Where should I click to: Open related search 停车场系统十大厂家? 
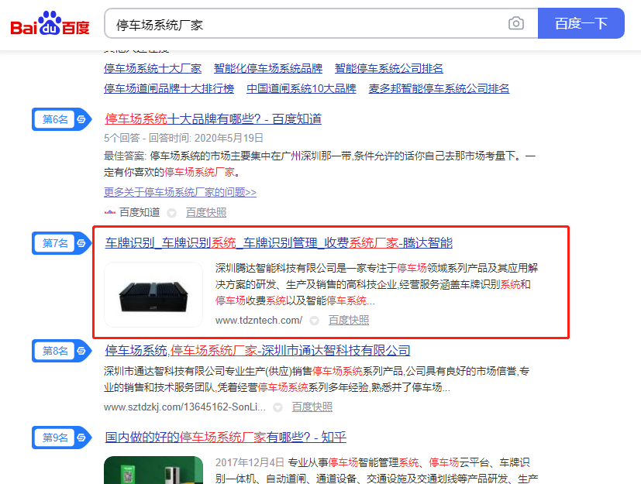(x=153, y=68)
